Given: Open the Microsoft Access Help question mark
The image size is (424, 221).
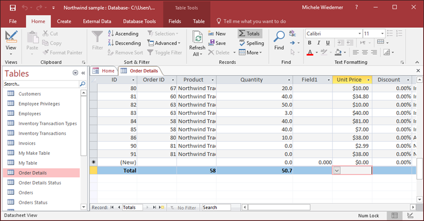Looking at the screenshot, I should (x=356, y=7).
